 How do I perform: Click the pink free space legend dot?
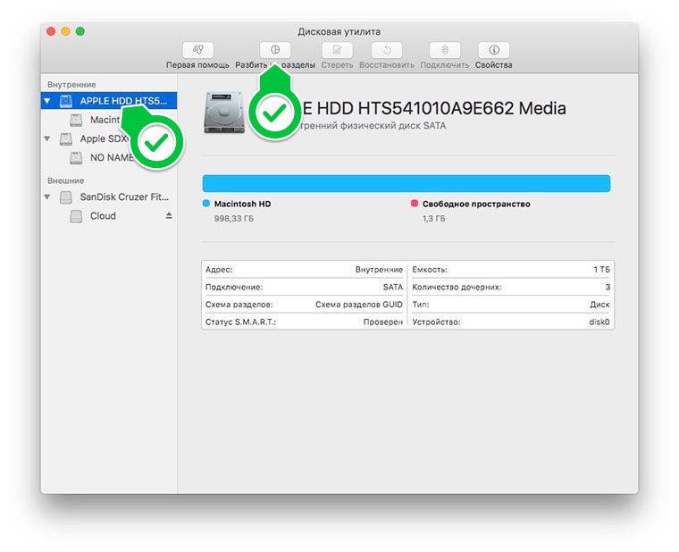[x=415, y=204]
